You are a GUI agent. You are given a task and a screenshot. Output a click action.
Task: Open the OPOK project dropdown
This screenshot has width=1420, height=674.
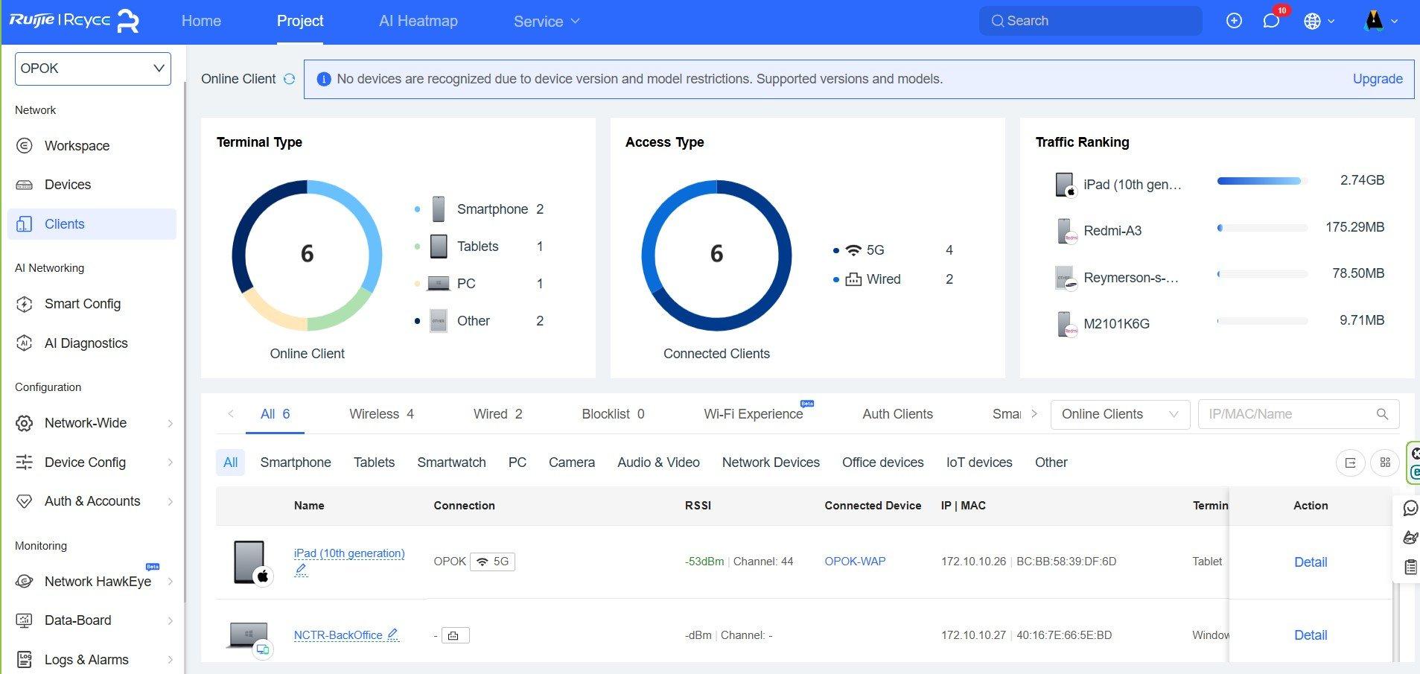click(93, 69)
